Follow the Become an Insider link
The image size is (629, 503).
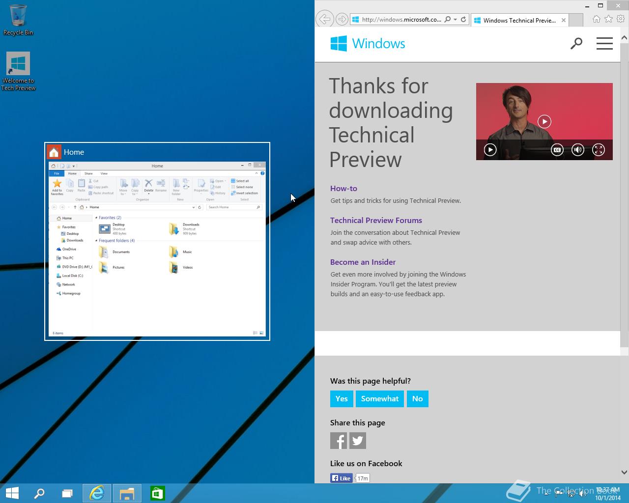pos(363,262)
